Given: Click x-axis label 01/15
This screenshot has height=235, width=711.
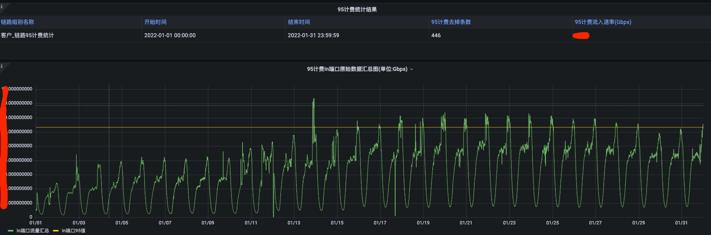Looking at the screenshot, I should (337, 223).
